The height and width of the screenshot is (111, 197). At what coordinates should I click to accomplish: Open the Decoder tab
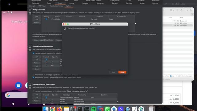coord(115,3)
